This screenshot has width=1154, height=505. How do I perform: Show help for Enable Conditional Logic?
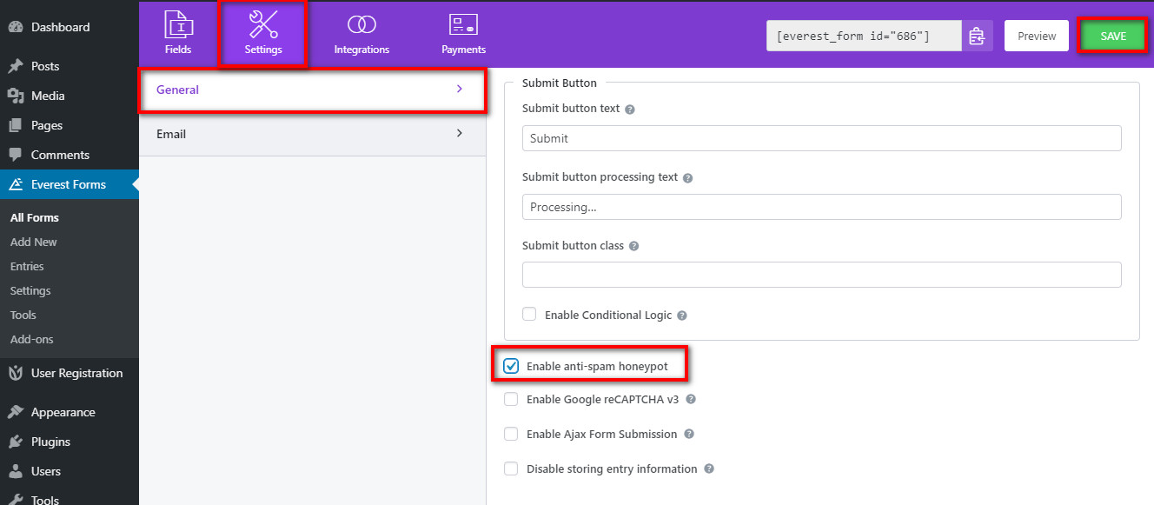[x=682, y=316]
